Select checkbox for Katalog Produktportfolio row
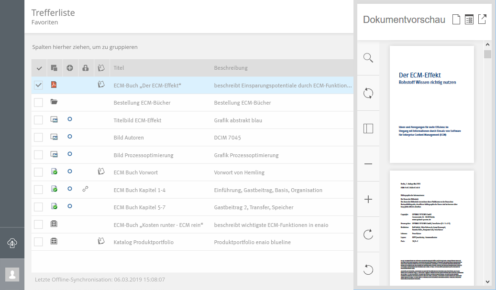 [x=39, y=242]
